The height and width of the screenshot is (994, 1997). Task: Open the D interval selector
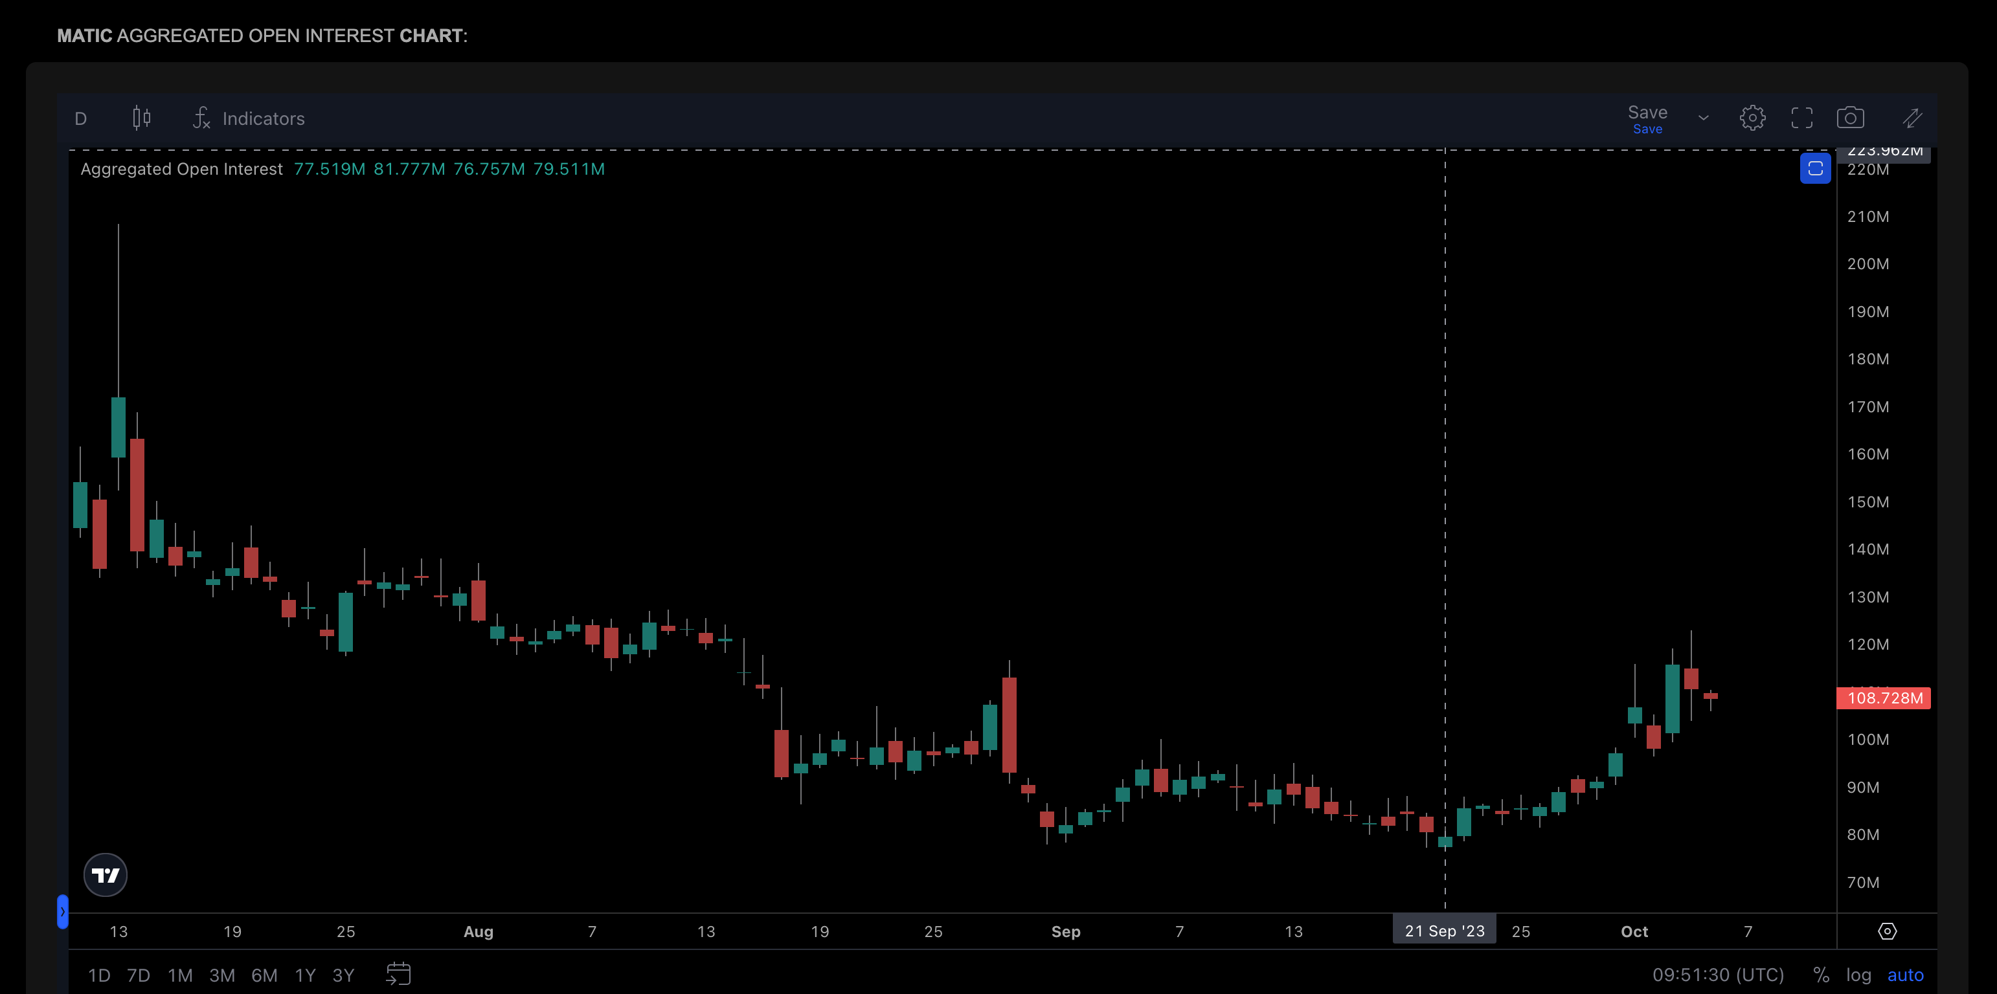[x=81, y=118]
